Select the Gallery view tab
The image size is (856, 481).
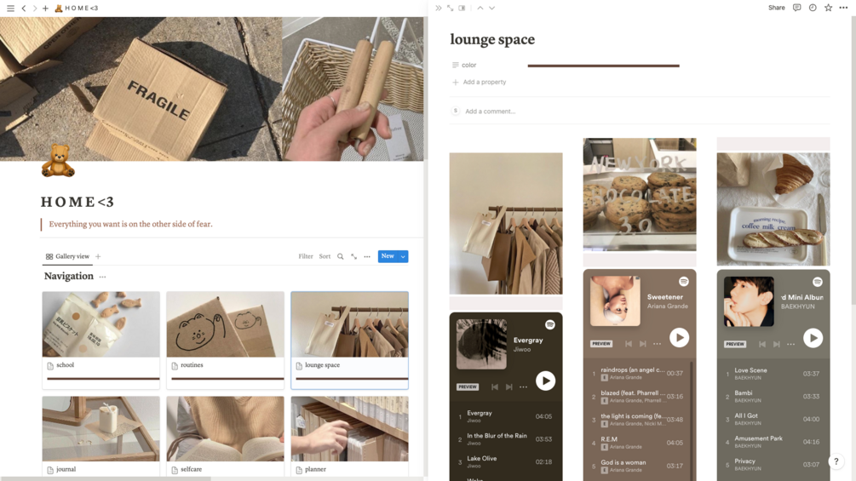click(x=67, y=256)
